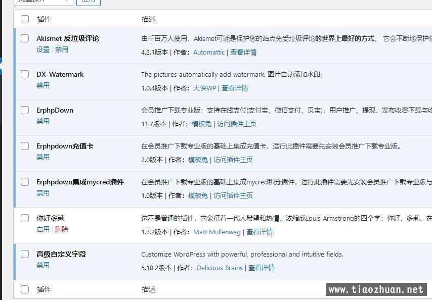The height and width of the screenshot is (300, 432).
Task: View Akismet details via 查看详情
Action: pyautogui.click(x=243, y=52)
